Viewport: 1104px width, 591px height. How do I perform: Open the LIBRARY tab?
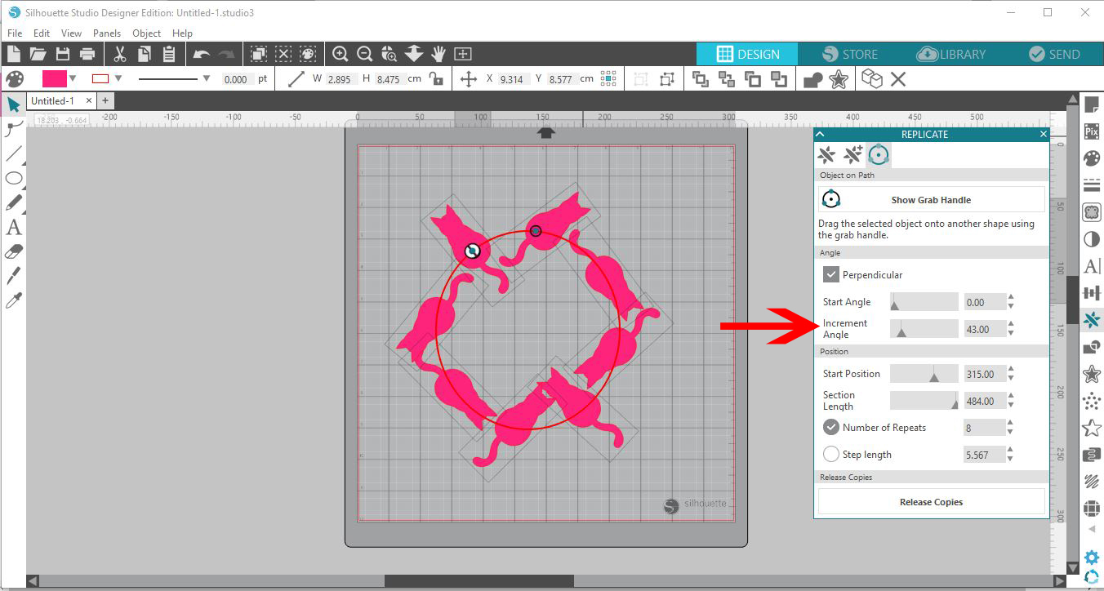tap(951, 54)
